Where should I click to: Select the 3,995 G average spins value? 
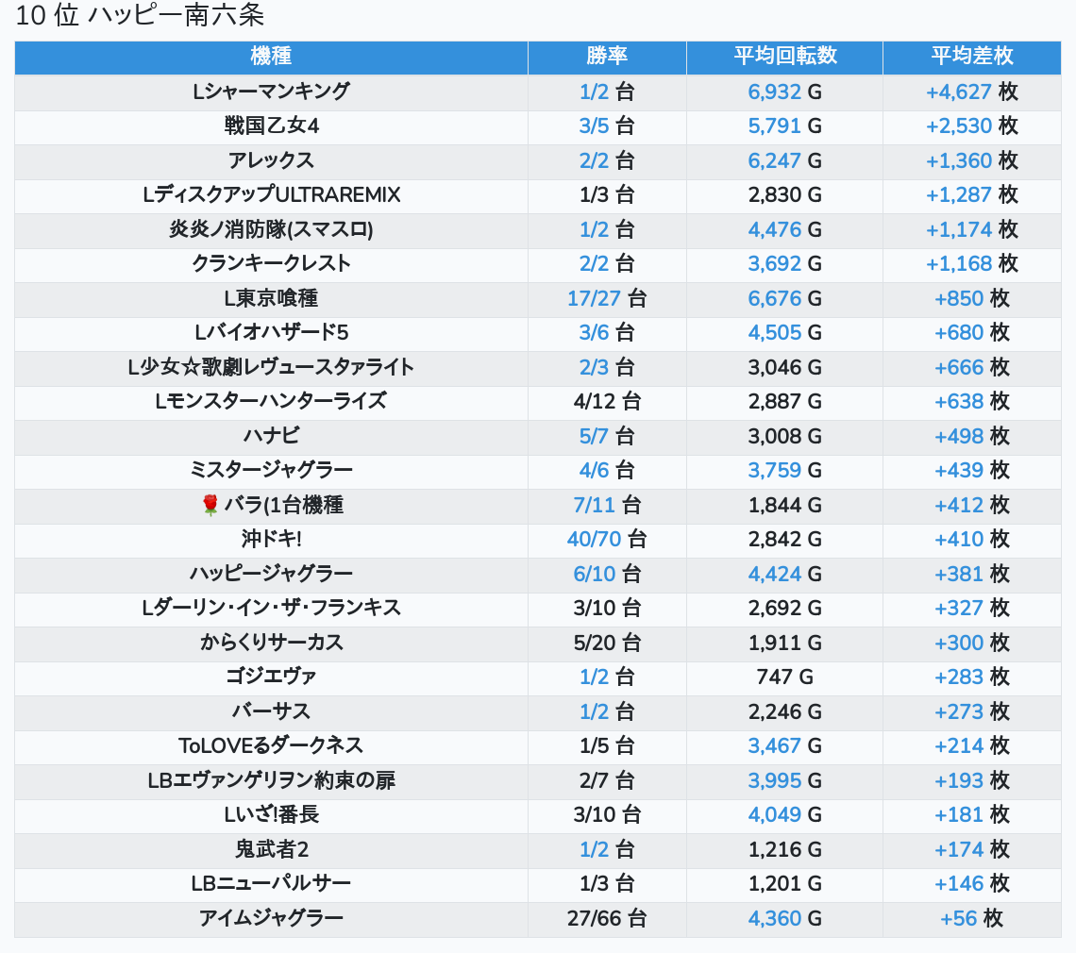(x=784, y=780)
